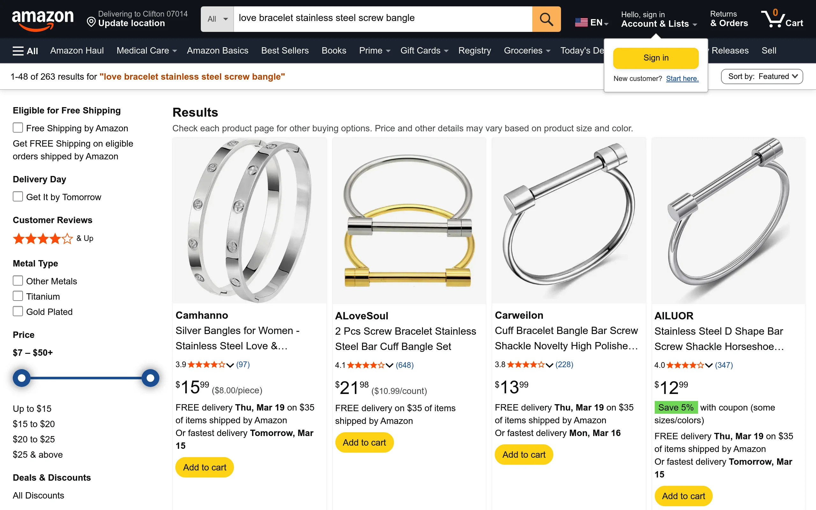Check the Titanium metal type filter

pos(18,295)
